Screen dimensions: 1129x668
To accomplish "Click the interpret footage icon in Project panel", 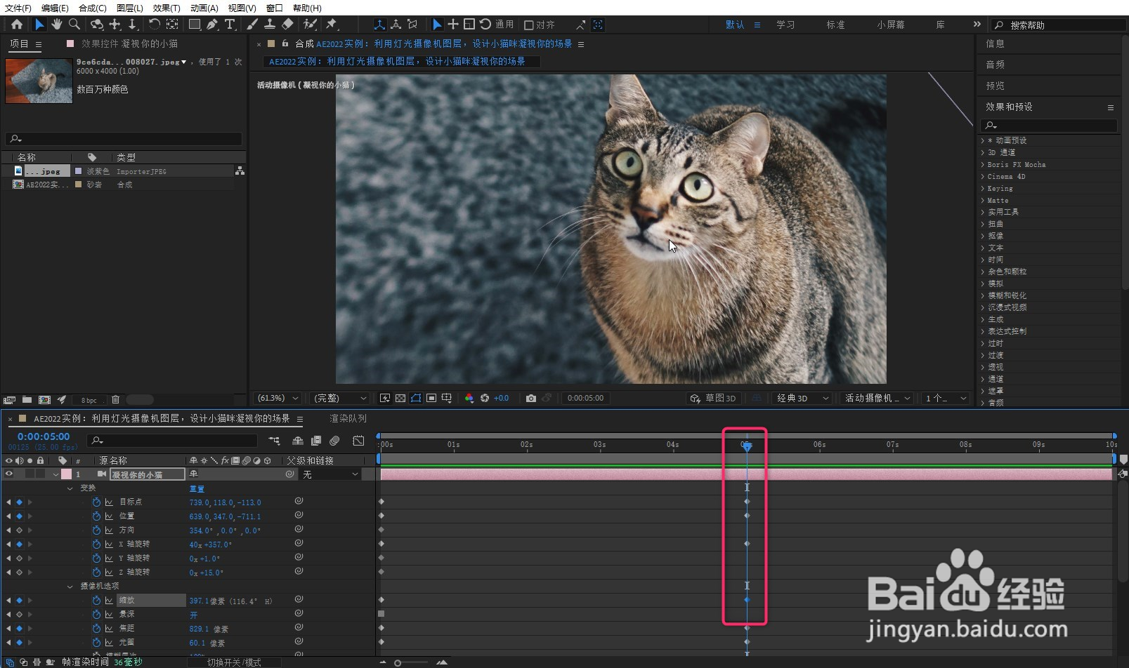I will 9,400.
